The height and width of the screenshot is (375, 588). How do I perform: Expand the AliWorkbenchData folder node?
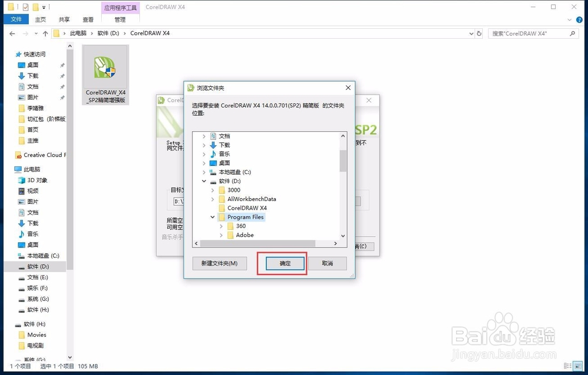(213, 199)
